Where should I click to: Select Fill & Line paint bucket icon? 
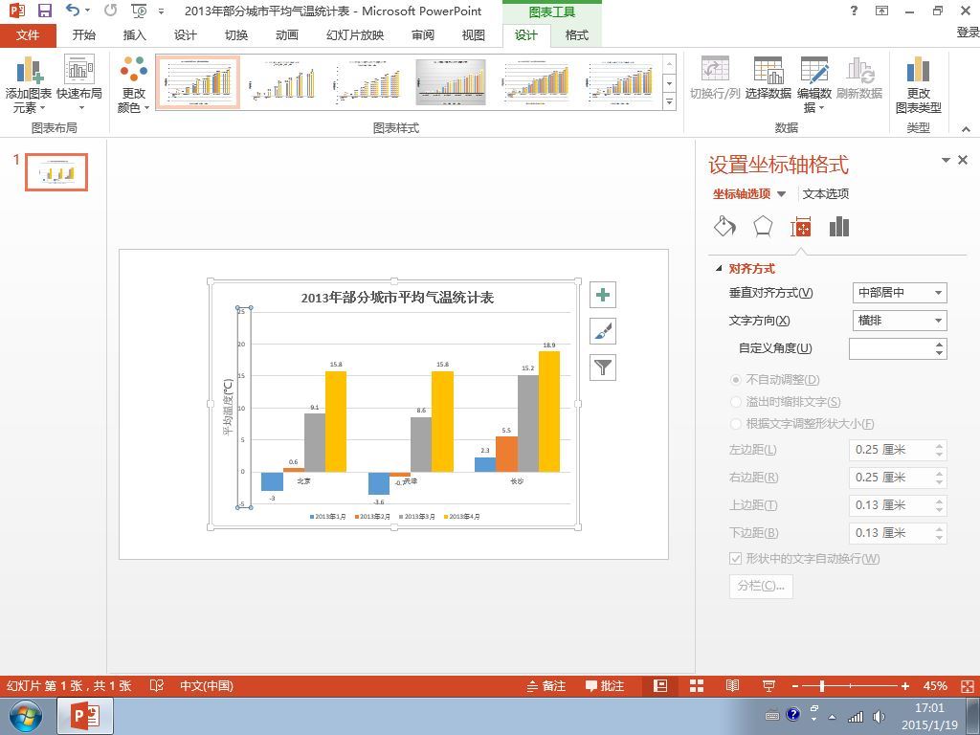click(x=725, y=226)
